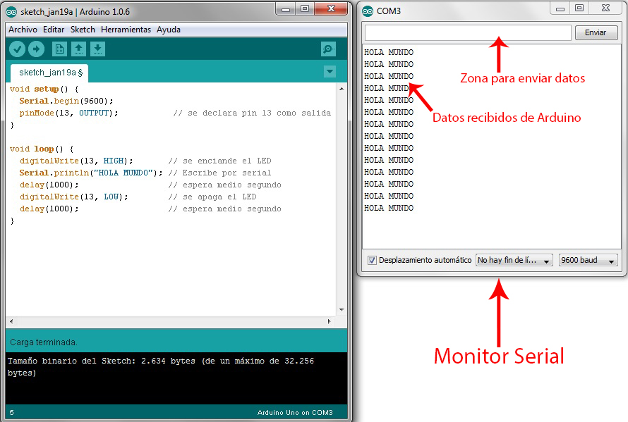Open the Ayuda menu
628x422 pixels.
tap(169, 30)
